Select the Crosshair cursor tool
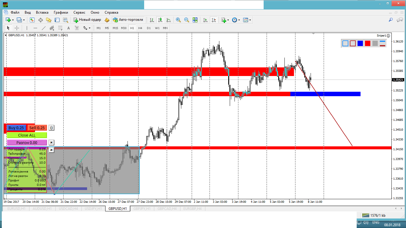Image resolution: width=406 pixels, height=228 pixels. [x=17, y=28]
